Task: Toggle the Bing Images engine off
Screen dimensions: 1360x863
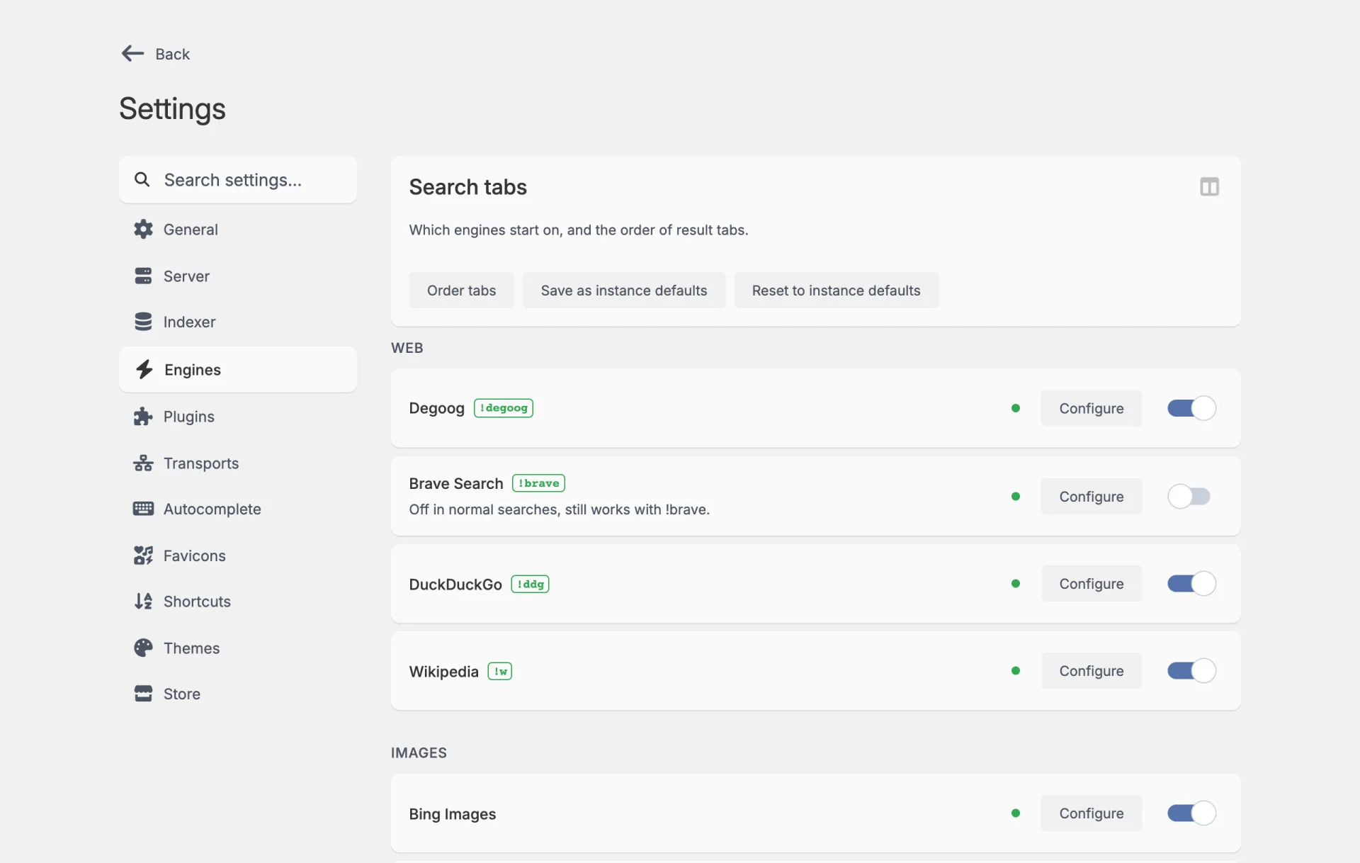Action: click(1191, 813)
